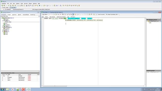Viewport: 162px width, 91px height.
Task: Open the filter string dropdown arrow
Action: pos(39,16)
